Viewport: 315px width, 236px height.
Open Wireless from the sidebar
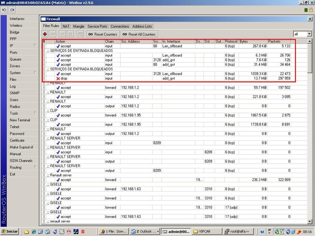22,26
